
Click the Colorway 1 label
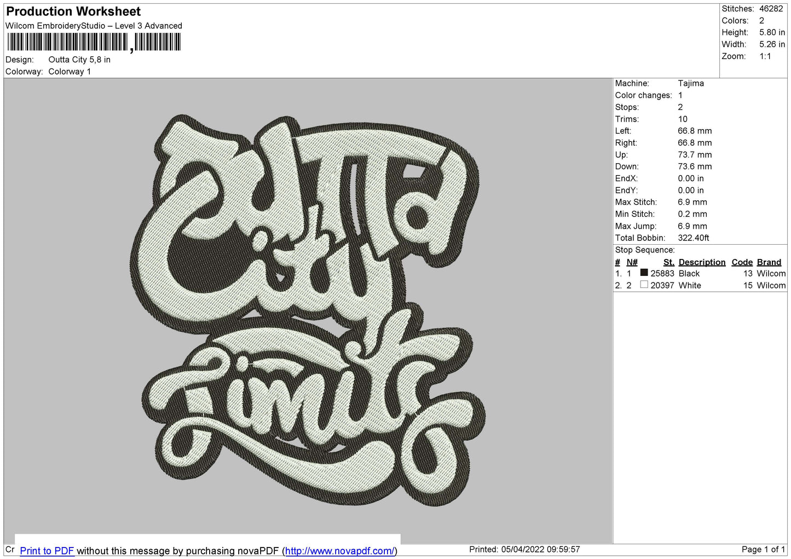(x=70, y=72)
